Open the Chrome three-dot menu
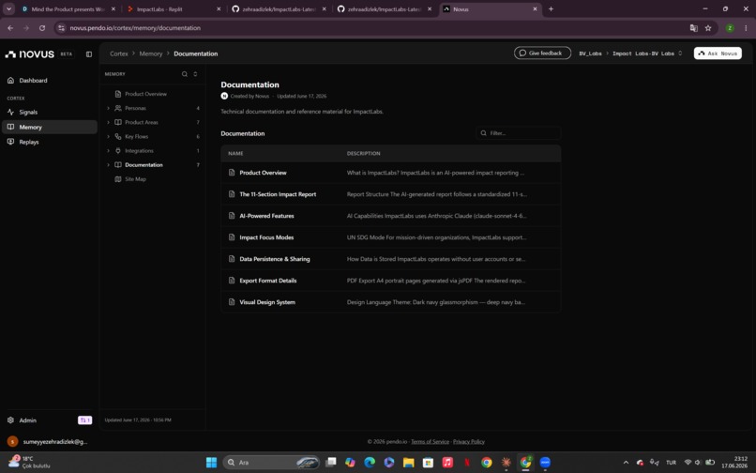The height and width of the screenshot is (473, 756). 746,28
